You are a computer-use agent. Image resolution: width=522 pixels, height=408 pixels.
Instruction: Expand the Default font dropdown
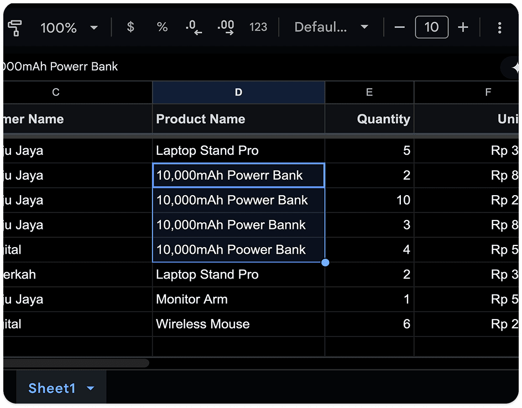(331, 27)
